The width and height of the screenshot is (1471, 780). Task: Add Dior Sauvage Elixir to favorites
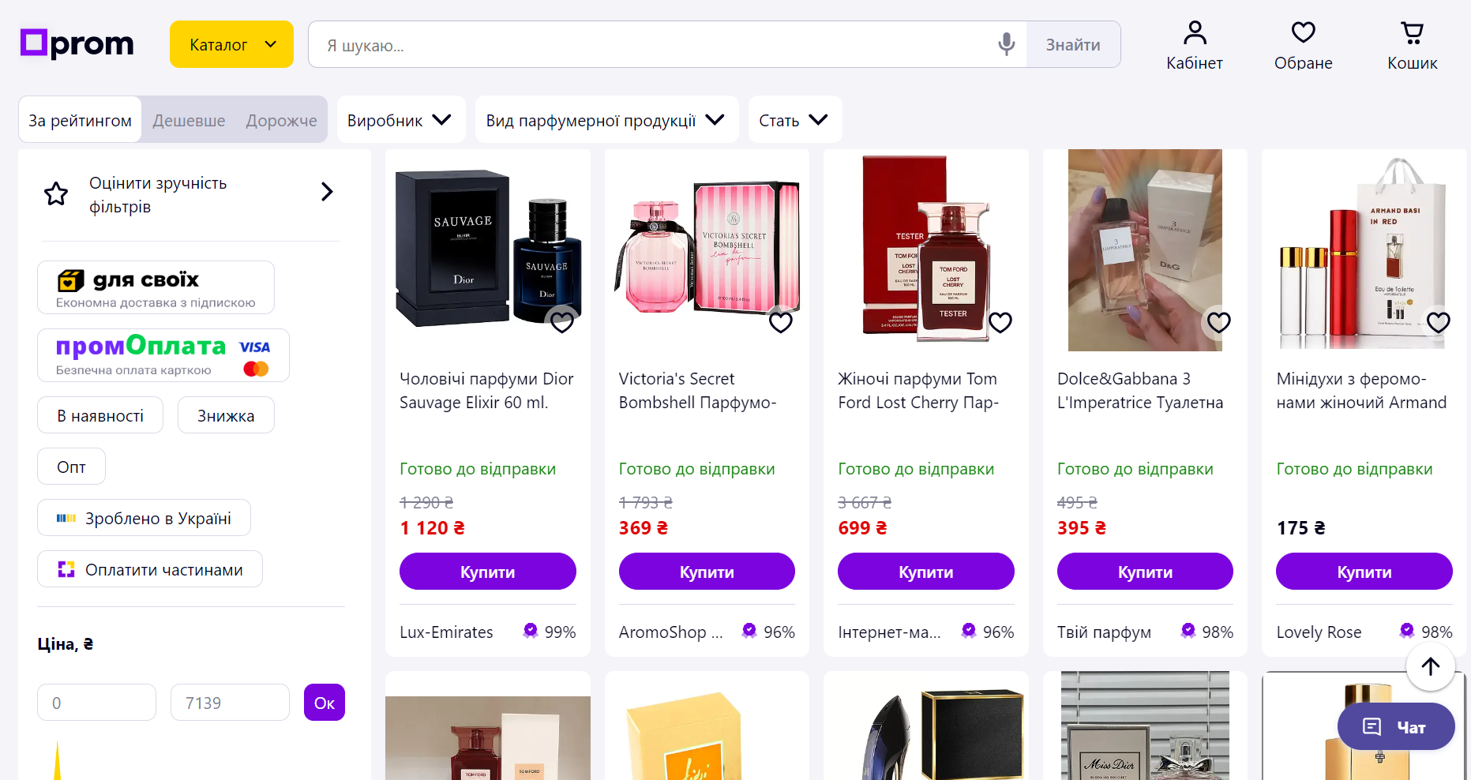[x=562, y=322]
